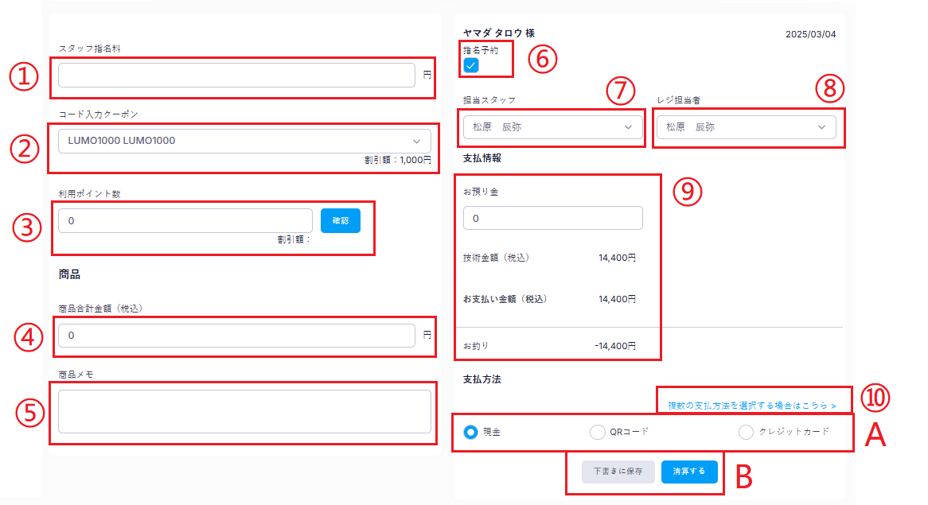Open the コード入力クーポン dropdown showing LUMO1000
The image size is (928, 505).
pyautogui.click(x=239, y=141)
